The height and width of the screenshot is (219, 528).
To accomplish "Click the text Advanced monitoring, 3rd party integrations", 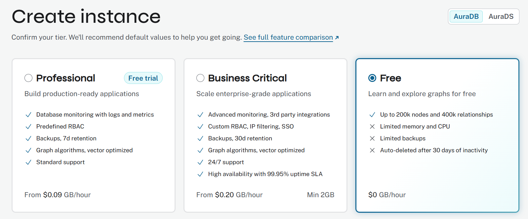I will pos(269,115).
